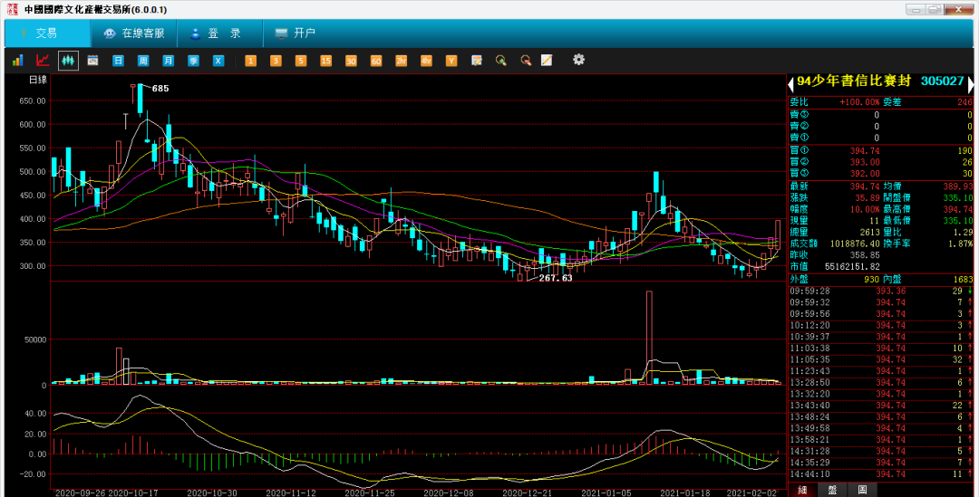
Task: Choose the 60-minute interval icon
Action: 376,61
